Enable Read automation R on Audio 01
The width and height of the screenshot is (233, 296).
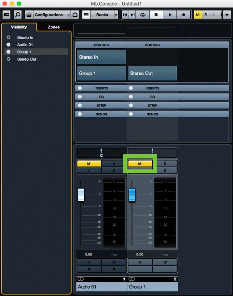(89, 262)
